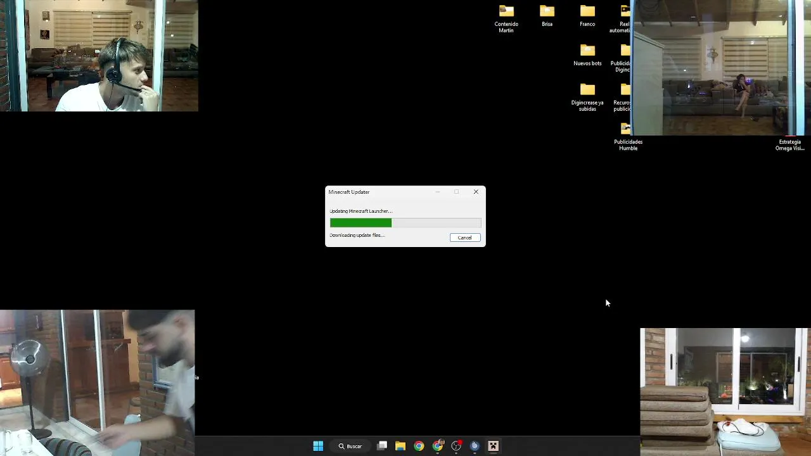The width and height of the screenshot is (811, 456).
Task: Launch the first Google Chrome taskbar icon
Action: (x=419, y=446)
